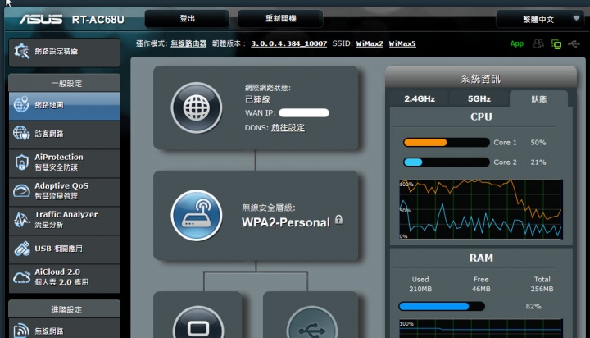590x338 pixels.
Task: Select 網路地圖 menu item
Action: point(65,105)
